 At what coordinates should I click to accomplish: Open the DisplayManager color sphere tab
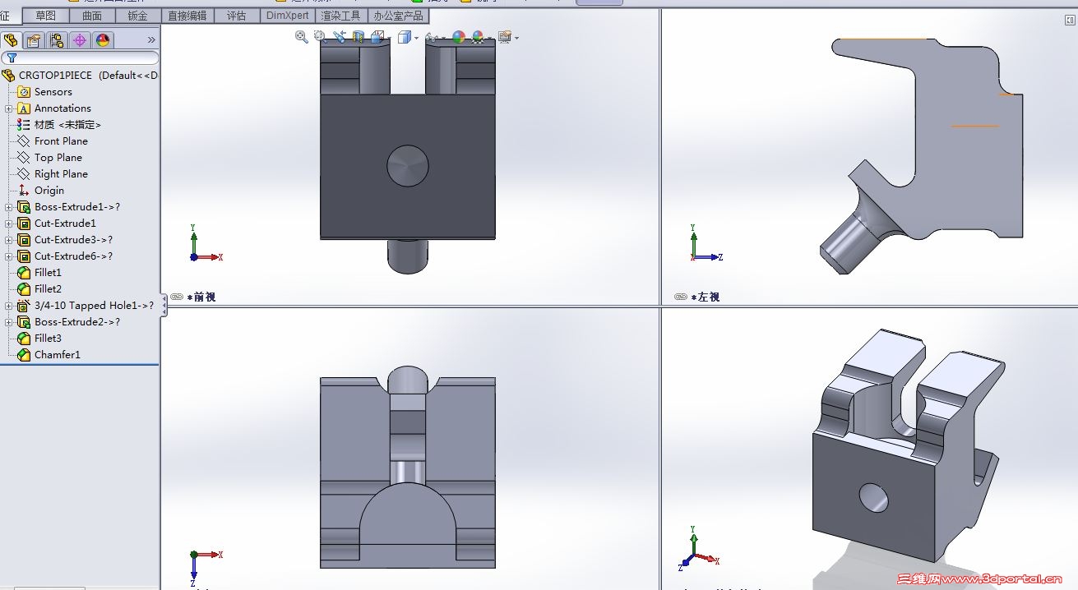[103, 39]
